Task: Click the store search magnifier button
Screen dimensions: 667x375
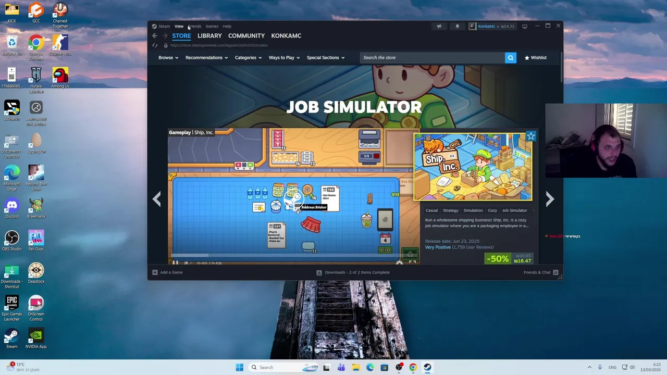Action: click(511, 58)
